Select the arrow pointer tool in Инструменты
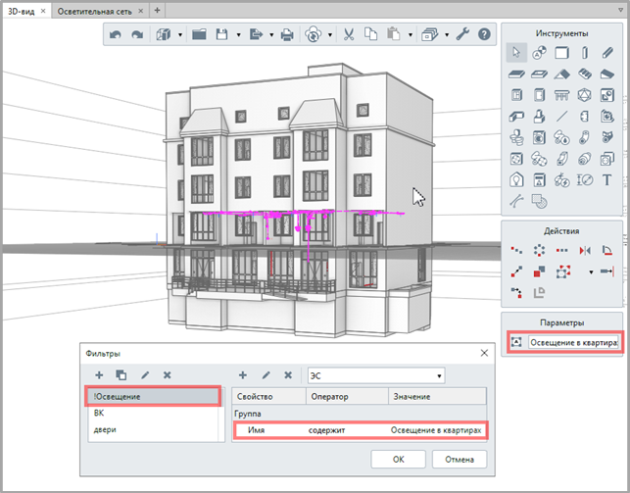630x493 pixels. pos(516,53)
